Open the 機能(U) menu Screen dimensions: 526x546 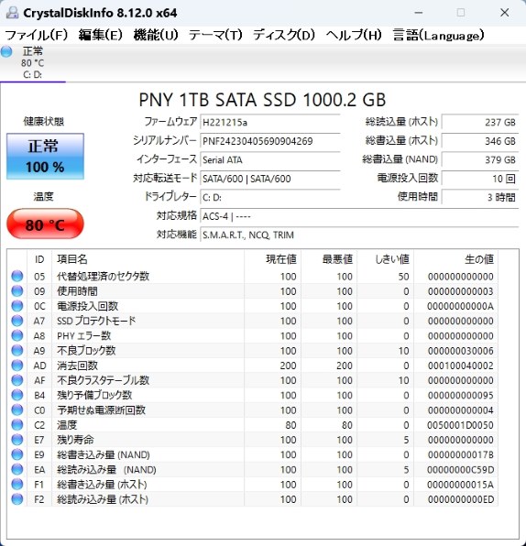156,35
